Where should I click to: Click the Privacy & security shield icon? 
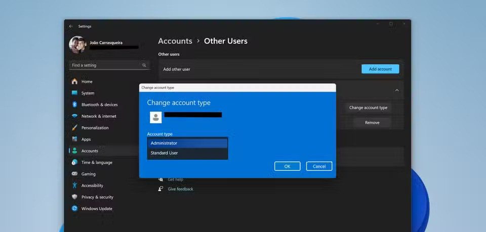(74, 197)
